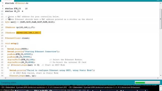This screenshot has width=162, height=91.
Task: Click the 'if (Ethernet.begin(mac) == 0)' statement
Action: 23,65
